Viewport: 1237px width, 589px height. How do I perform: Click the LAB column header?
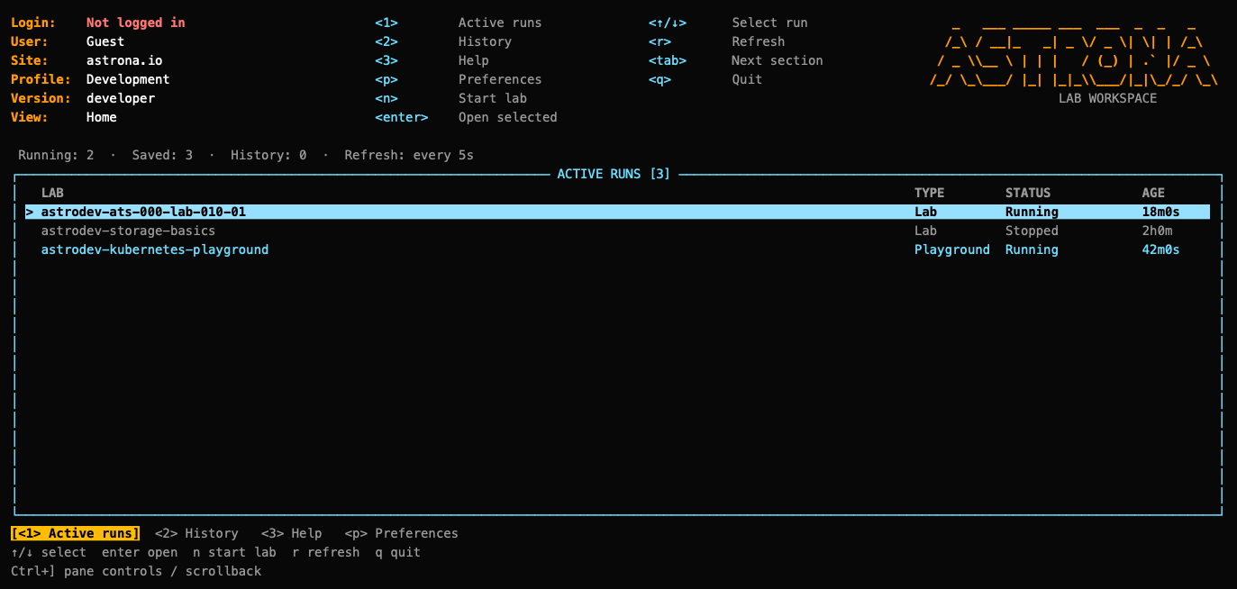52,193
